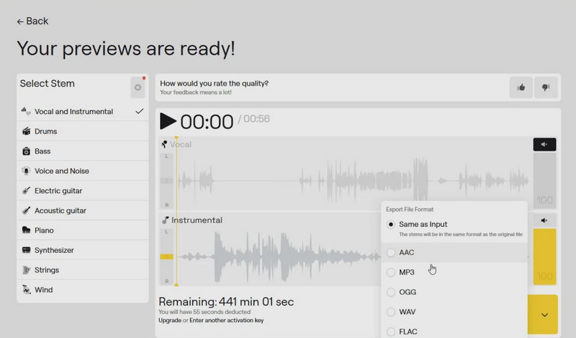Viewport: 576px width, 338px height.
Task: Select Vocal and Instrumental stem
Action: coord(73,112)
